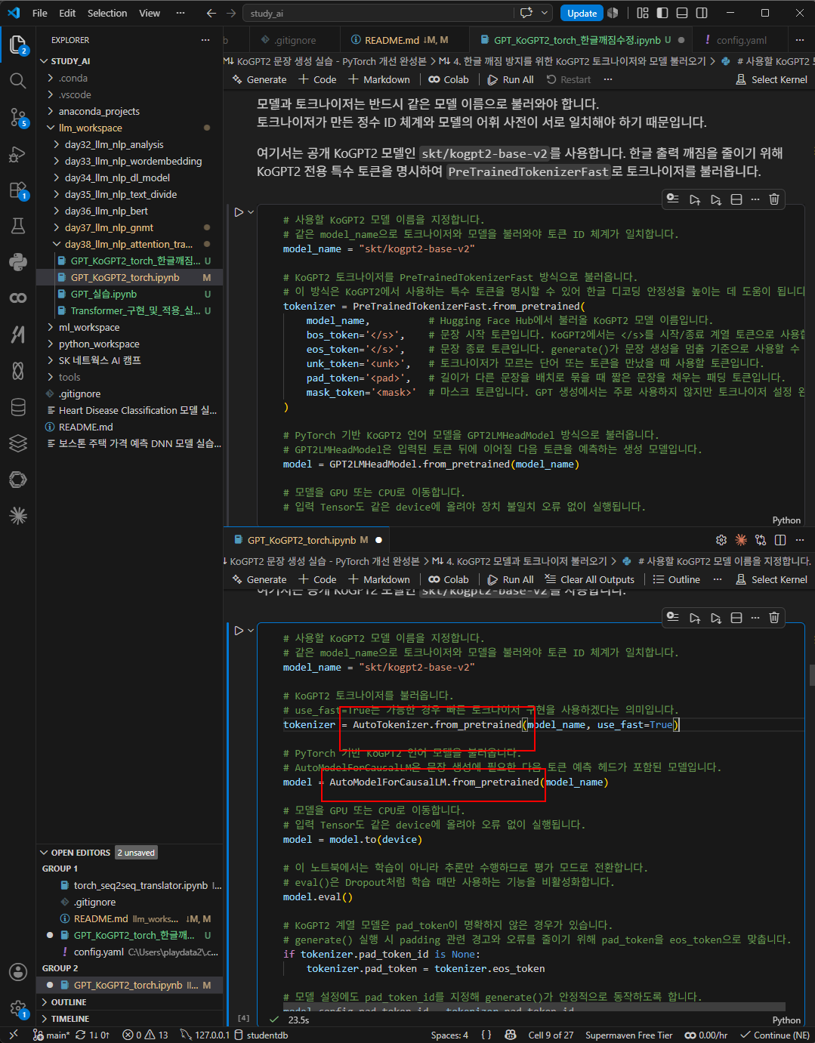This screenshot has width=815, height=1043.
Task: Click Spaces: 4 in status bar
Action: click(x=449, y=1035)
